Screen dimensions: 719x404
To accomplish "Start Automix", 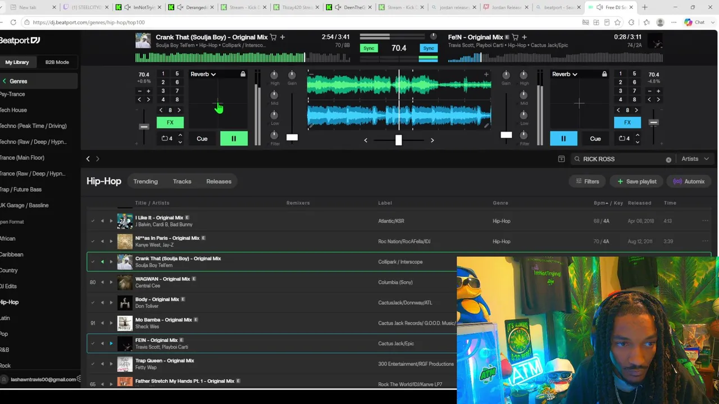I will pyautogui.click(x=689, y=181).
